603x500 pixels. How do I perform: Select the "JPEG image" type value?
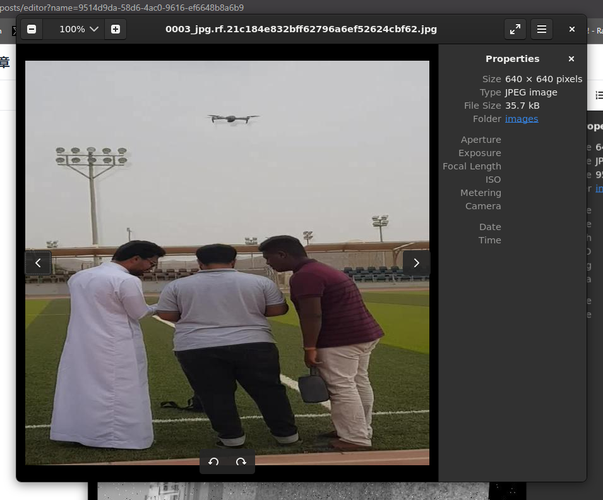pyautogui.click(x=531, y=92)
